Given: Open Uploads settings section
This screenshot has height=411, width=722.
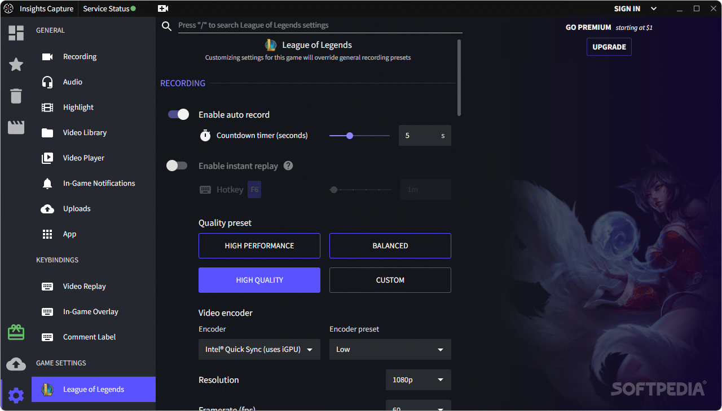Looking at the screenshot, I should (94, 209).
